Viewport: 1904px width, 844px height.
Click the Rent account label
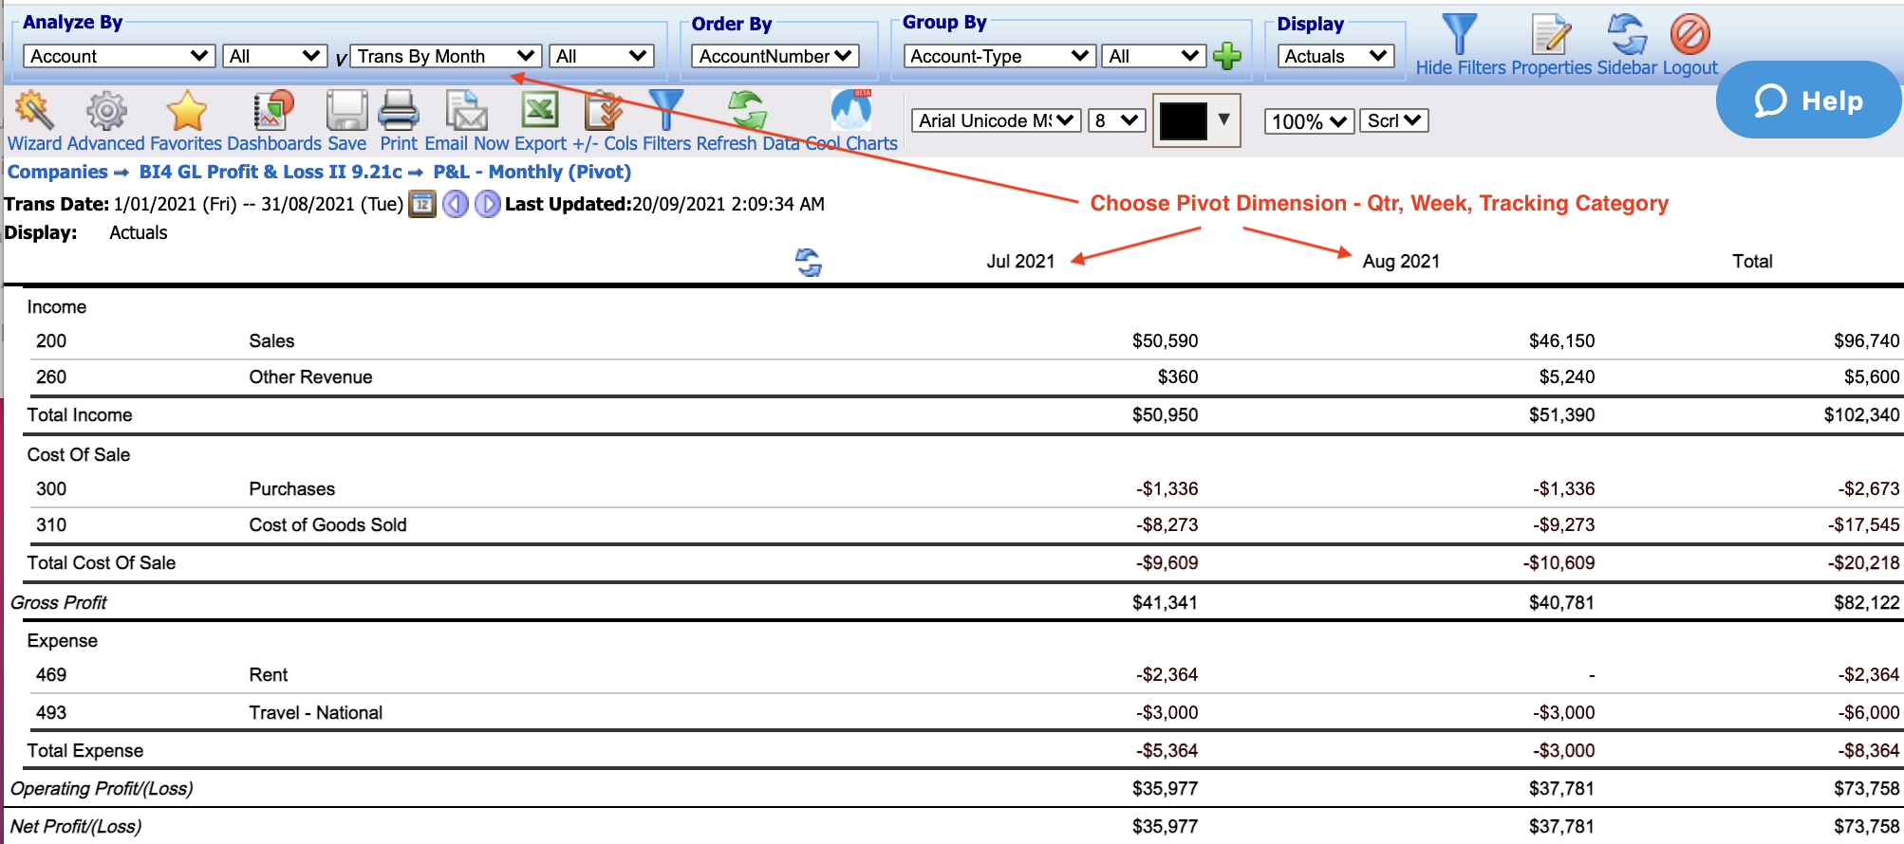(268, 675)
